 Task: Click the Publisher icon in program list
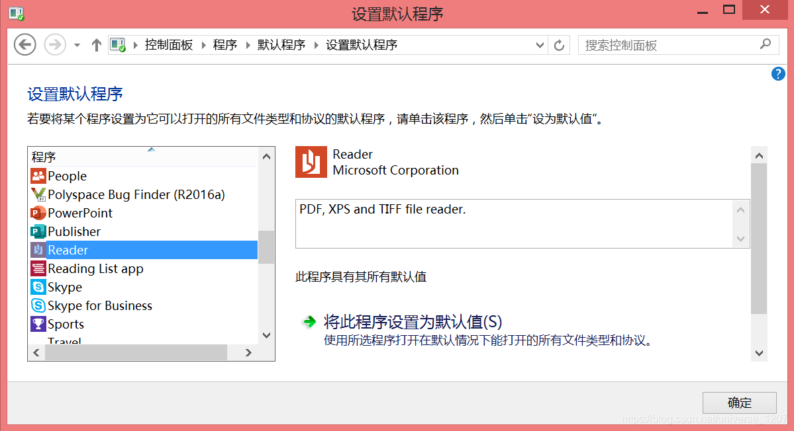click(38, 231)
